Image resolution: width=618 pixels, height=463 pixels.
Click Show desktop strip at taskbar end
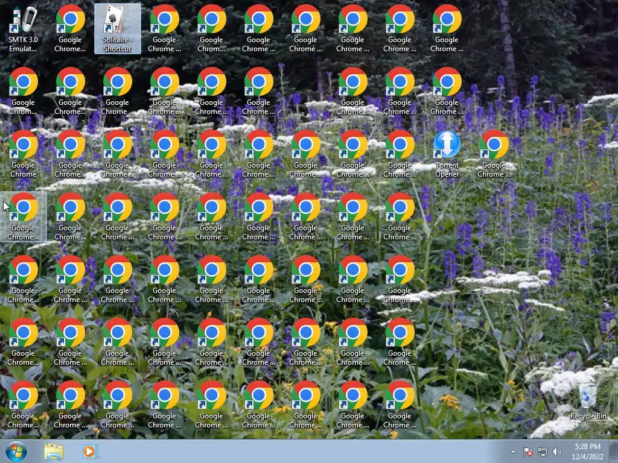614,452
